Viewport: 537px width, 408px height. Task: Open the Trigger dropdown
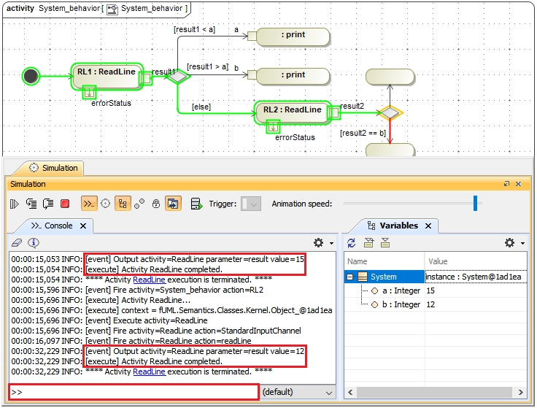(x=251, y=204)
